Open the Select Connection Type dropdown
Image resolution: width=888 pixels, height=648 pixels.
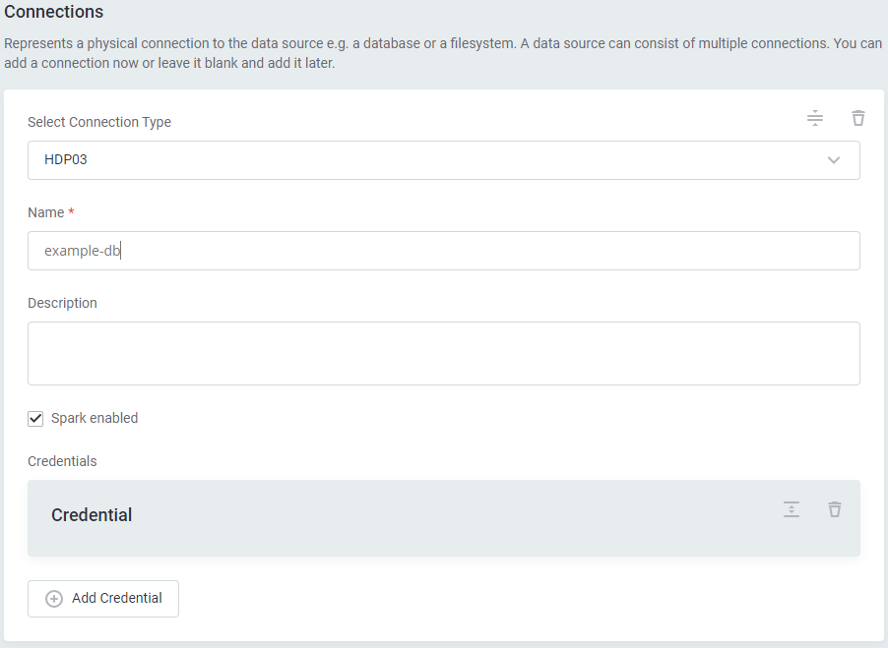443,160
